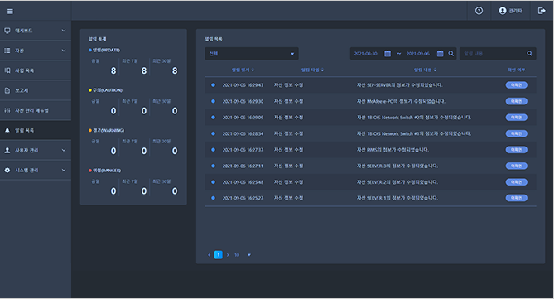Click UPDATE 금일 count 8
Viewport: 554px width, 299px height.
(113, 70)
